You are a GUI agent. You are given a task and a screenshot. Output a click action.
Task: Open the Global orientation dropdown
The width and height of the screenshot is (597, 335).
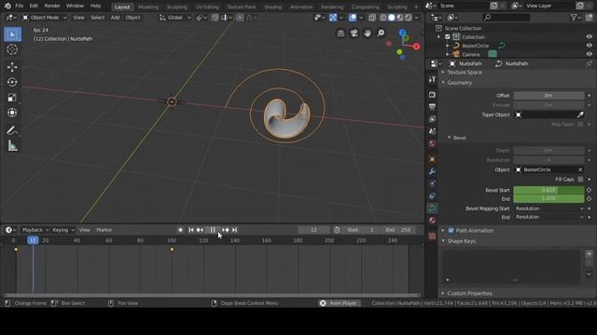tap(175, 18)
